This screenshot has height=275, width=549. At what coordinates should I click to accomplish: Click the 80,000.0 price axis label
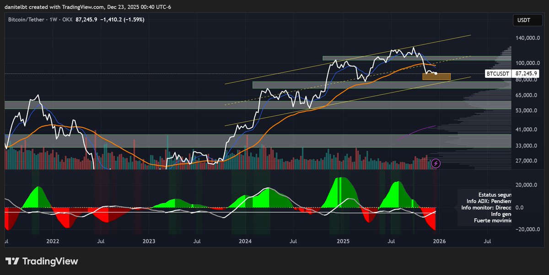[x=526, y=80]
